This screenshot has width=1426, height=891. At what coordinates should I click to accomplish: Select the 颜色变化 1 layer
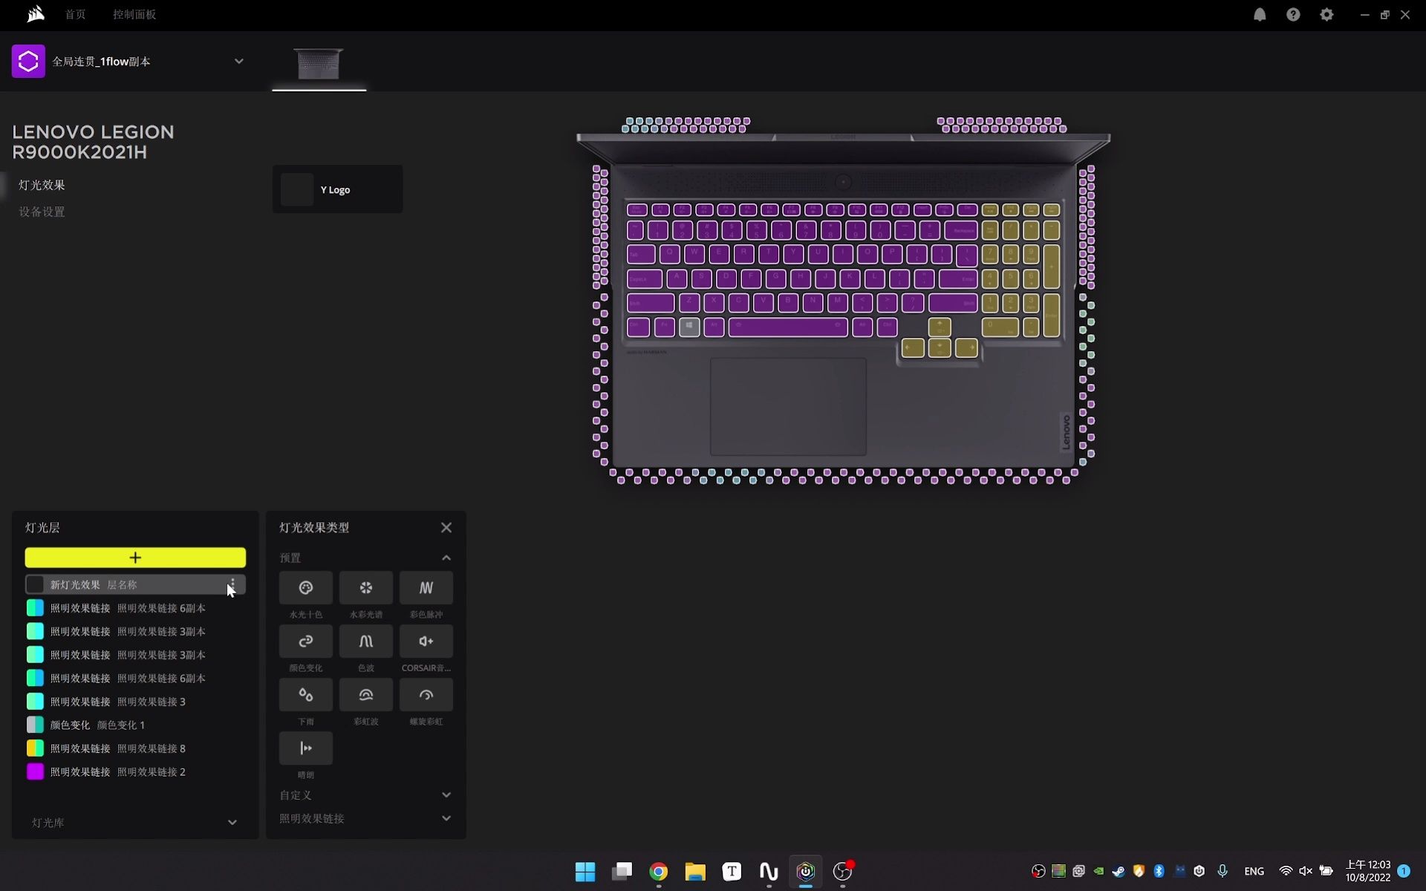coord(135,725)
